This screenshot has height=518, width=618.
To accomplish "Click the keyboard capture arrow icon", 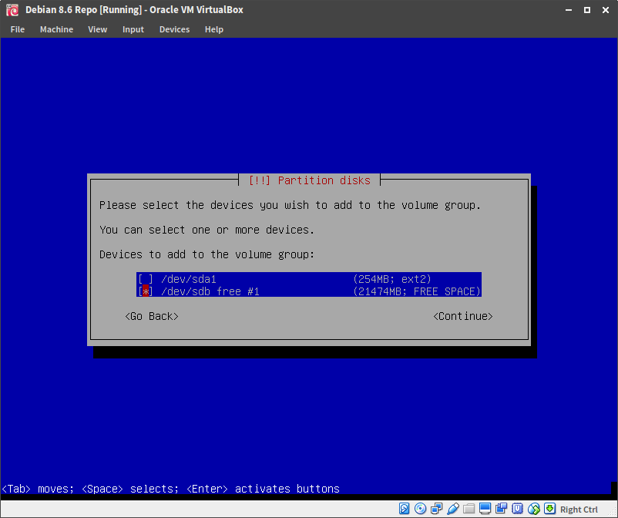I will point(550,509).
